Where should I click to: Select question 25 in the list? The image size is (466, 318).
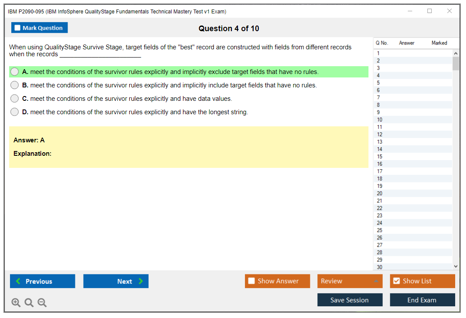(380, 230)
